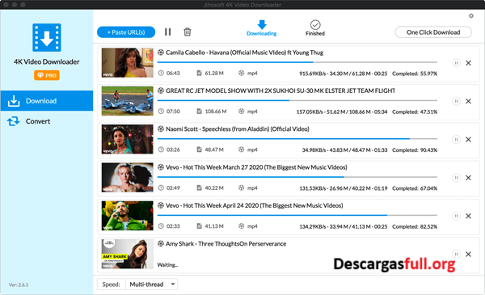Select Convert in the sidebar
This screenshot has width=485, height=295.
point(47,121)
